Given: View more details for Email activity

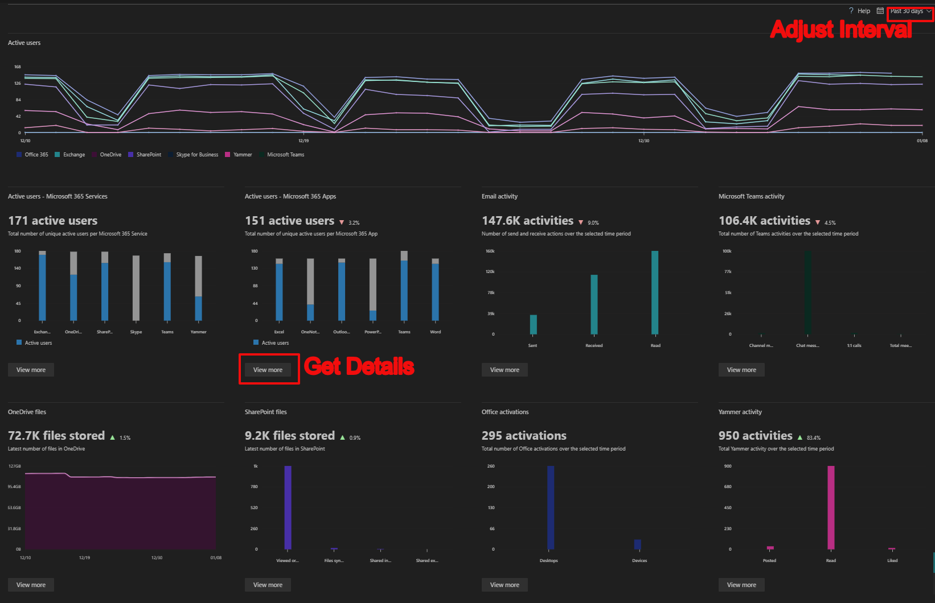Looking at the screenshot, I should (505, 369).
